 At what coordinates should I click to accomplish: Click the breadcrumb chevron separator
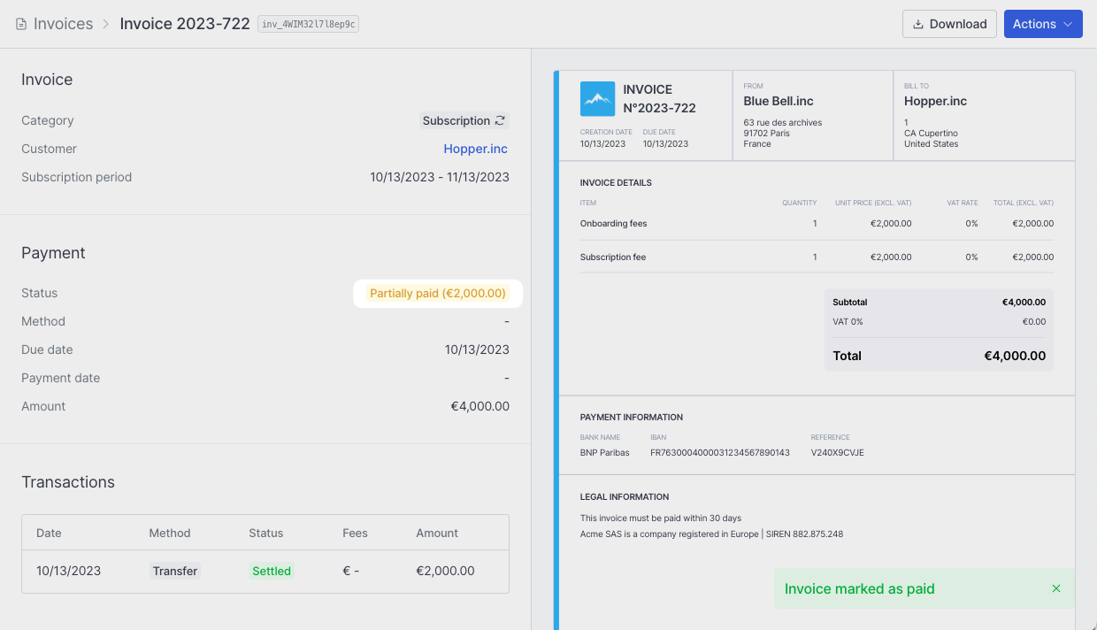click(x=106, y=24)
